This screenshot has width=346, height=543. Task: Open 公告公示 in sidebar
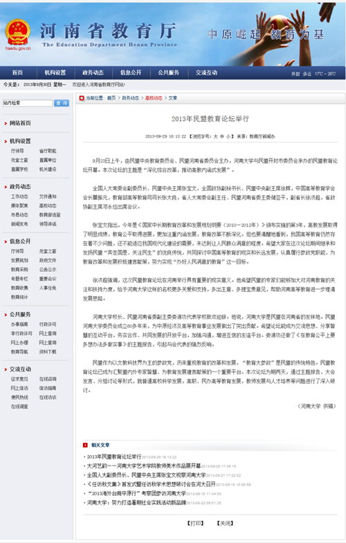[x=48, y=270]
